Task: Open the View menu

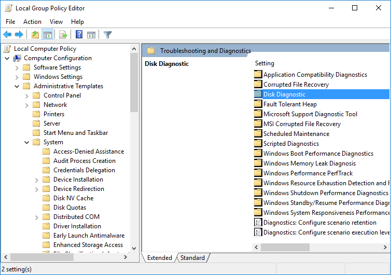Action: tap(56, 22)
